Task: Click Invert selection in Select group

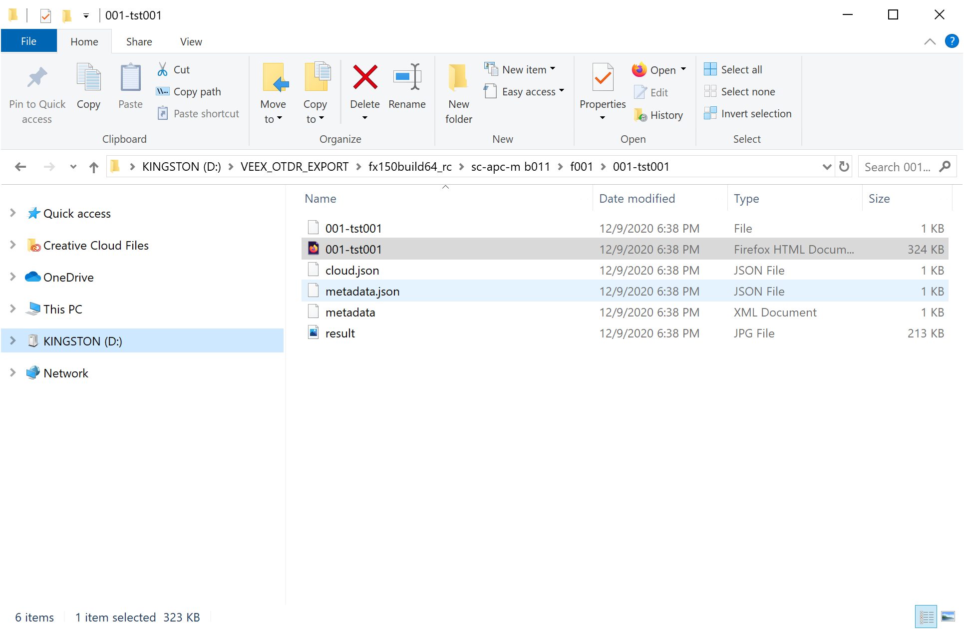Action: click(748, 114)
